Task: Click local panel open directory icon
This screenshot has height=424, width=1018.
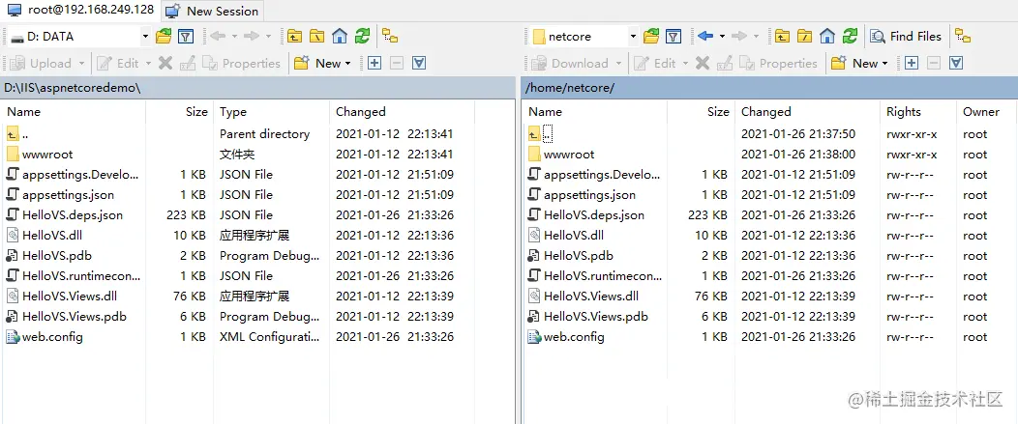Action: coord(164,37)
